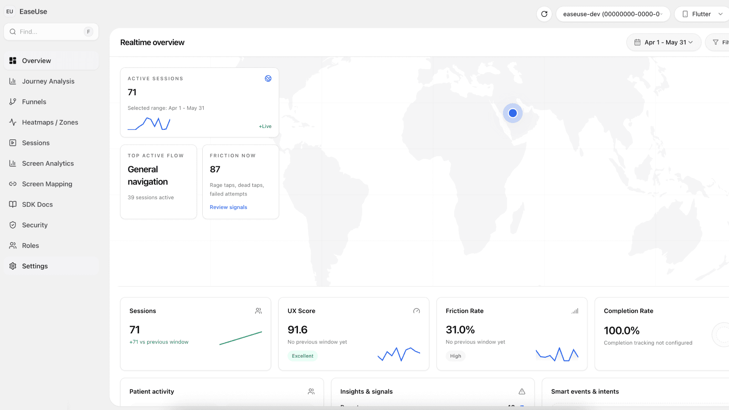
Task: Click the globe icon in the Active Sessions card
Action: (268, 78)
